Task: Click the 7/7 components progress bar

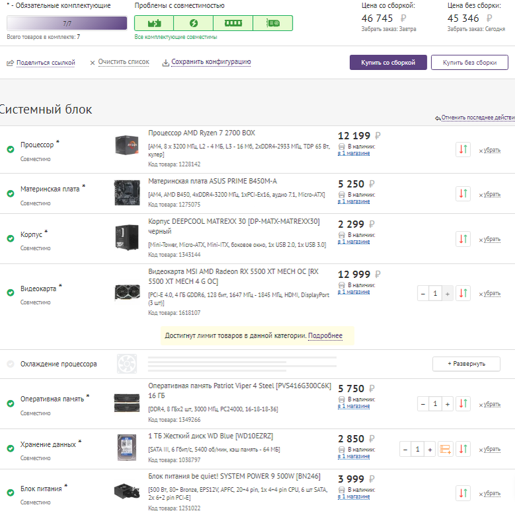Action: click(67, 23)
